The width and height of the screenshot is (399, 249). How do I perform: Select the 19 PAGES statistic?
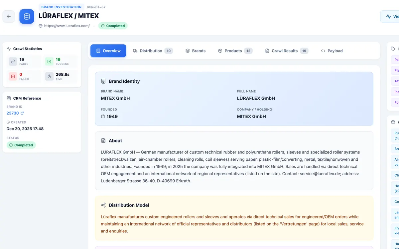24,61
